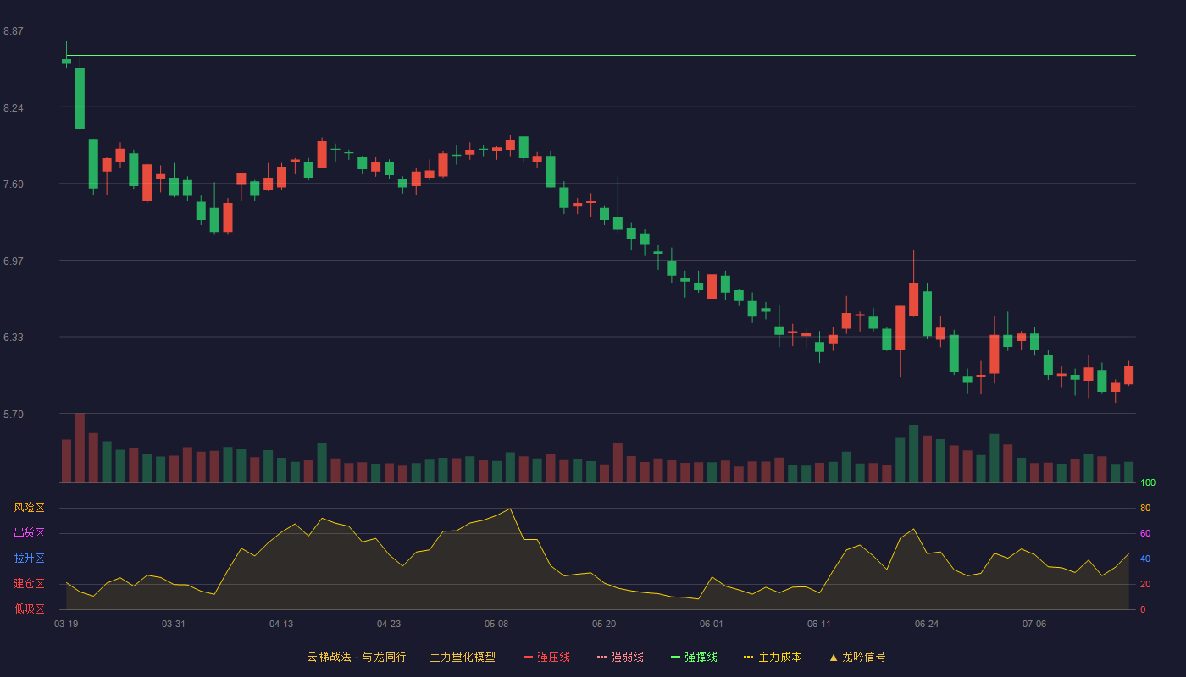Click the 8.87 price axis label
The height and width of the screenshot is (677, 1186).
pos(14,31)
